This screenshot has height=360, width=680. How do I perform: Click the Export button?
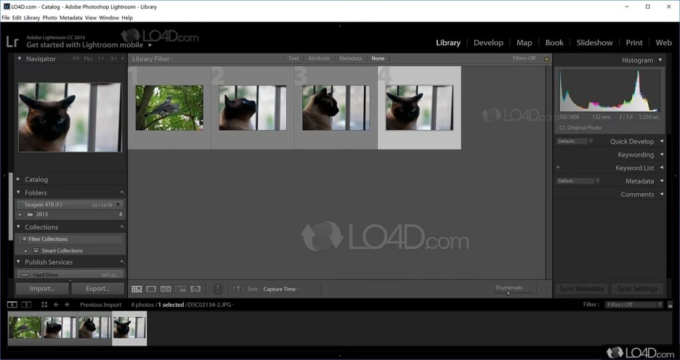point(98,289)
